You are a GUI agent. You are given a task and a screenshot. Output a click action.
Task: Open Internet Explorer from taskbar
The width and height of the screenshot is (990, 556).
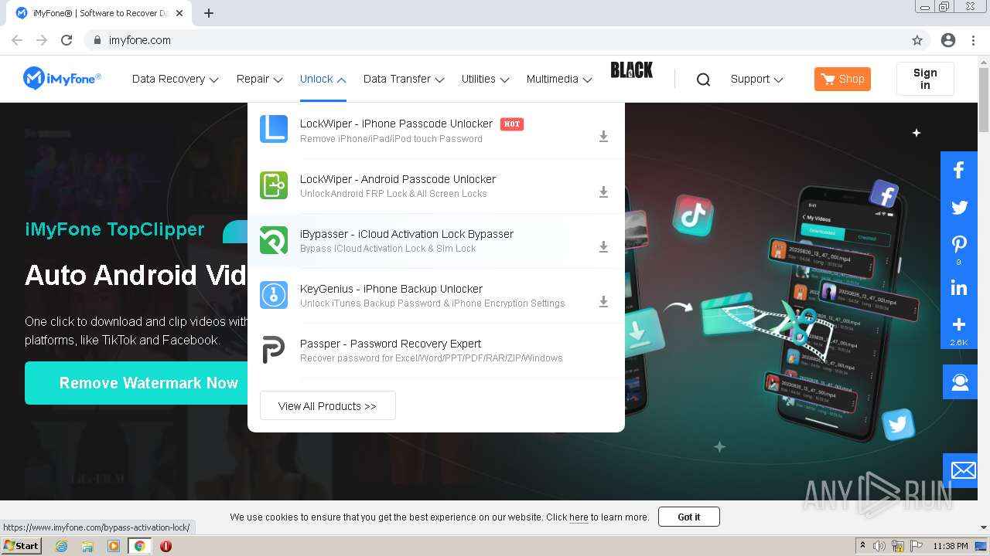[x=61, y=546]
